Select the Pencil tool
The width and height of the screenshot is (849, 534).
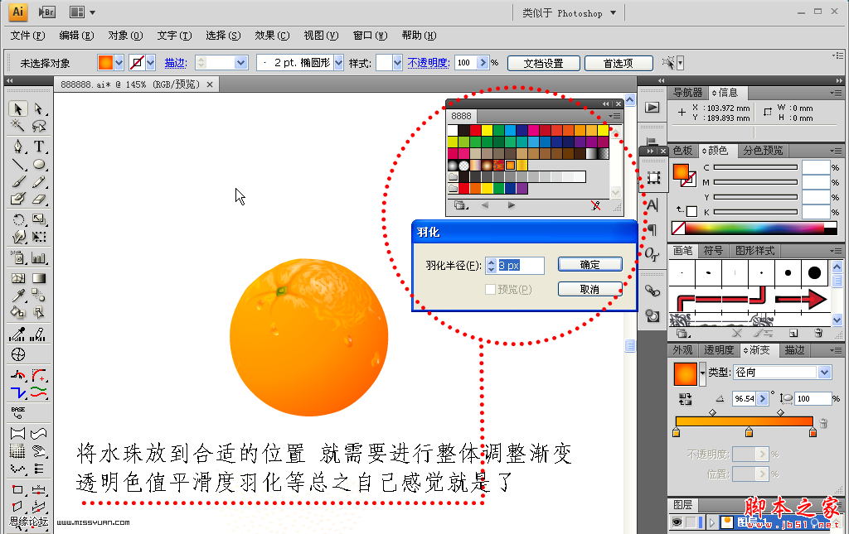[x=38, y=181]
